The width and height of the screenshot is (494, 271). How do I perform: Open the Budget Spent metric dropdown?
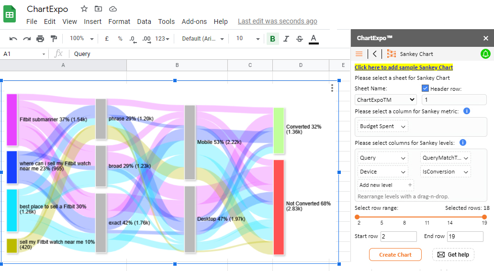point(383,126)
